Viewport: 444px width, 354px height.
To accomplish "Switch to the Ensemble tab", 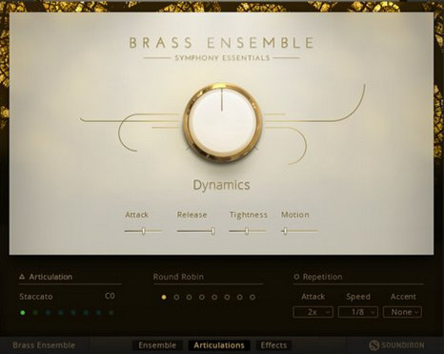I will pyautogui.click(x=157, y=345).
